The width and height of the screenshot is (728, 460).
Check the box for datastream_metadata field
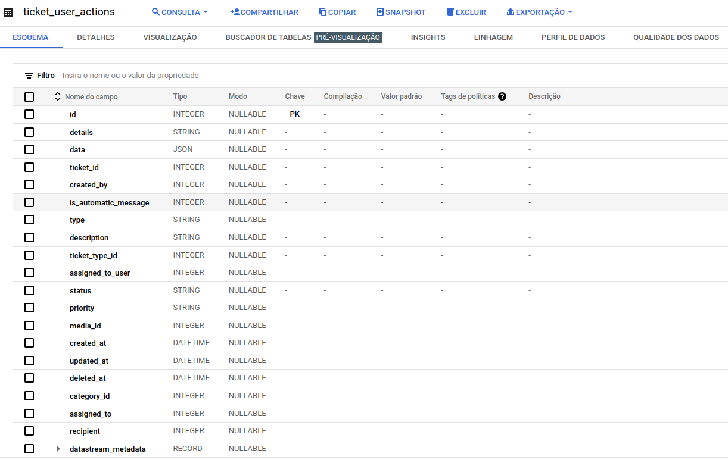(29, 449)
